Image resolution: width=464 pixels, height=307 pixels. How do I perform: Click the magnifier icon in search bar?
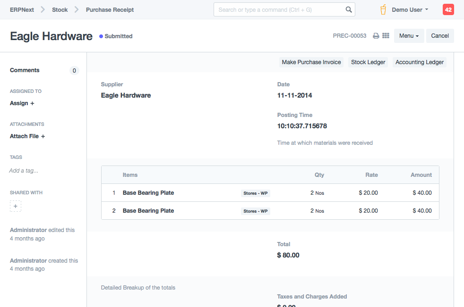(x=349, y=9)
